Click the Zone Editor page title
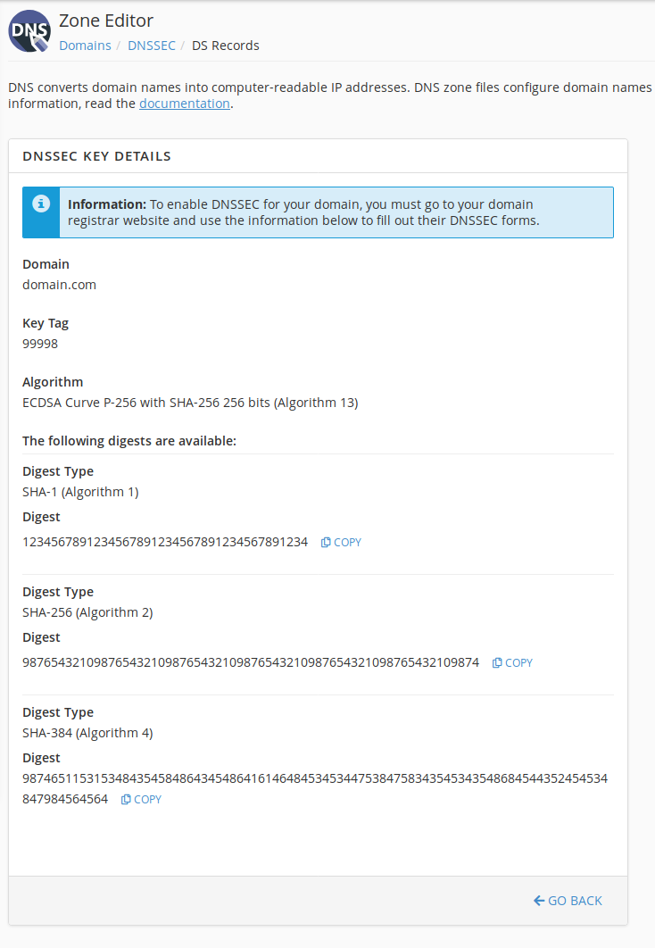Screen dimensions: 655x948 tap(106, 21)
